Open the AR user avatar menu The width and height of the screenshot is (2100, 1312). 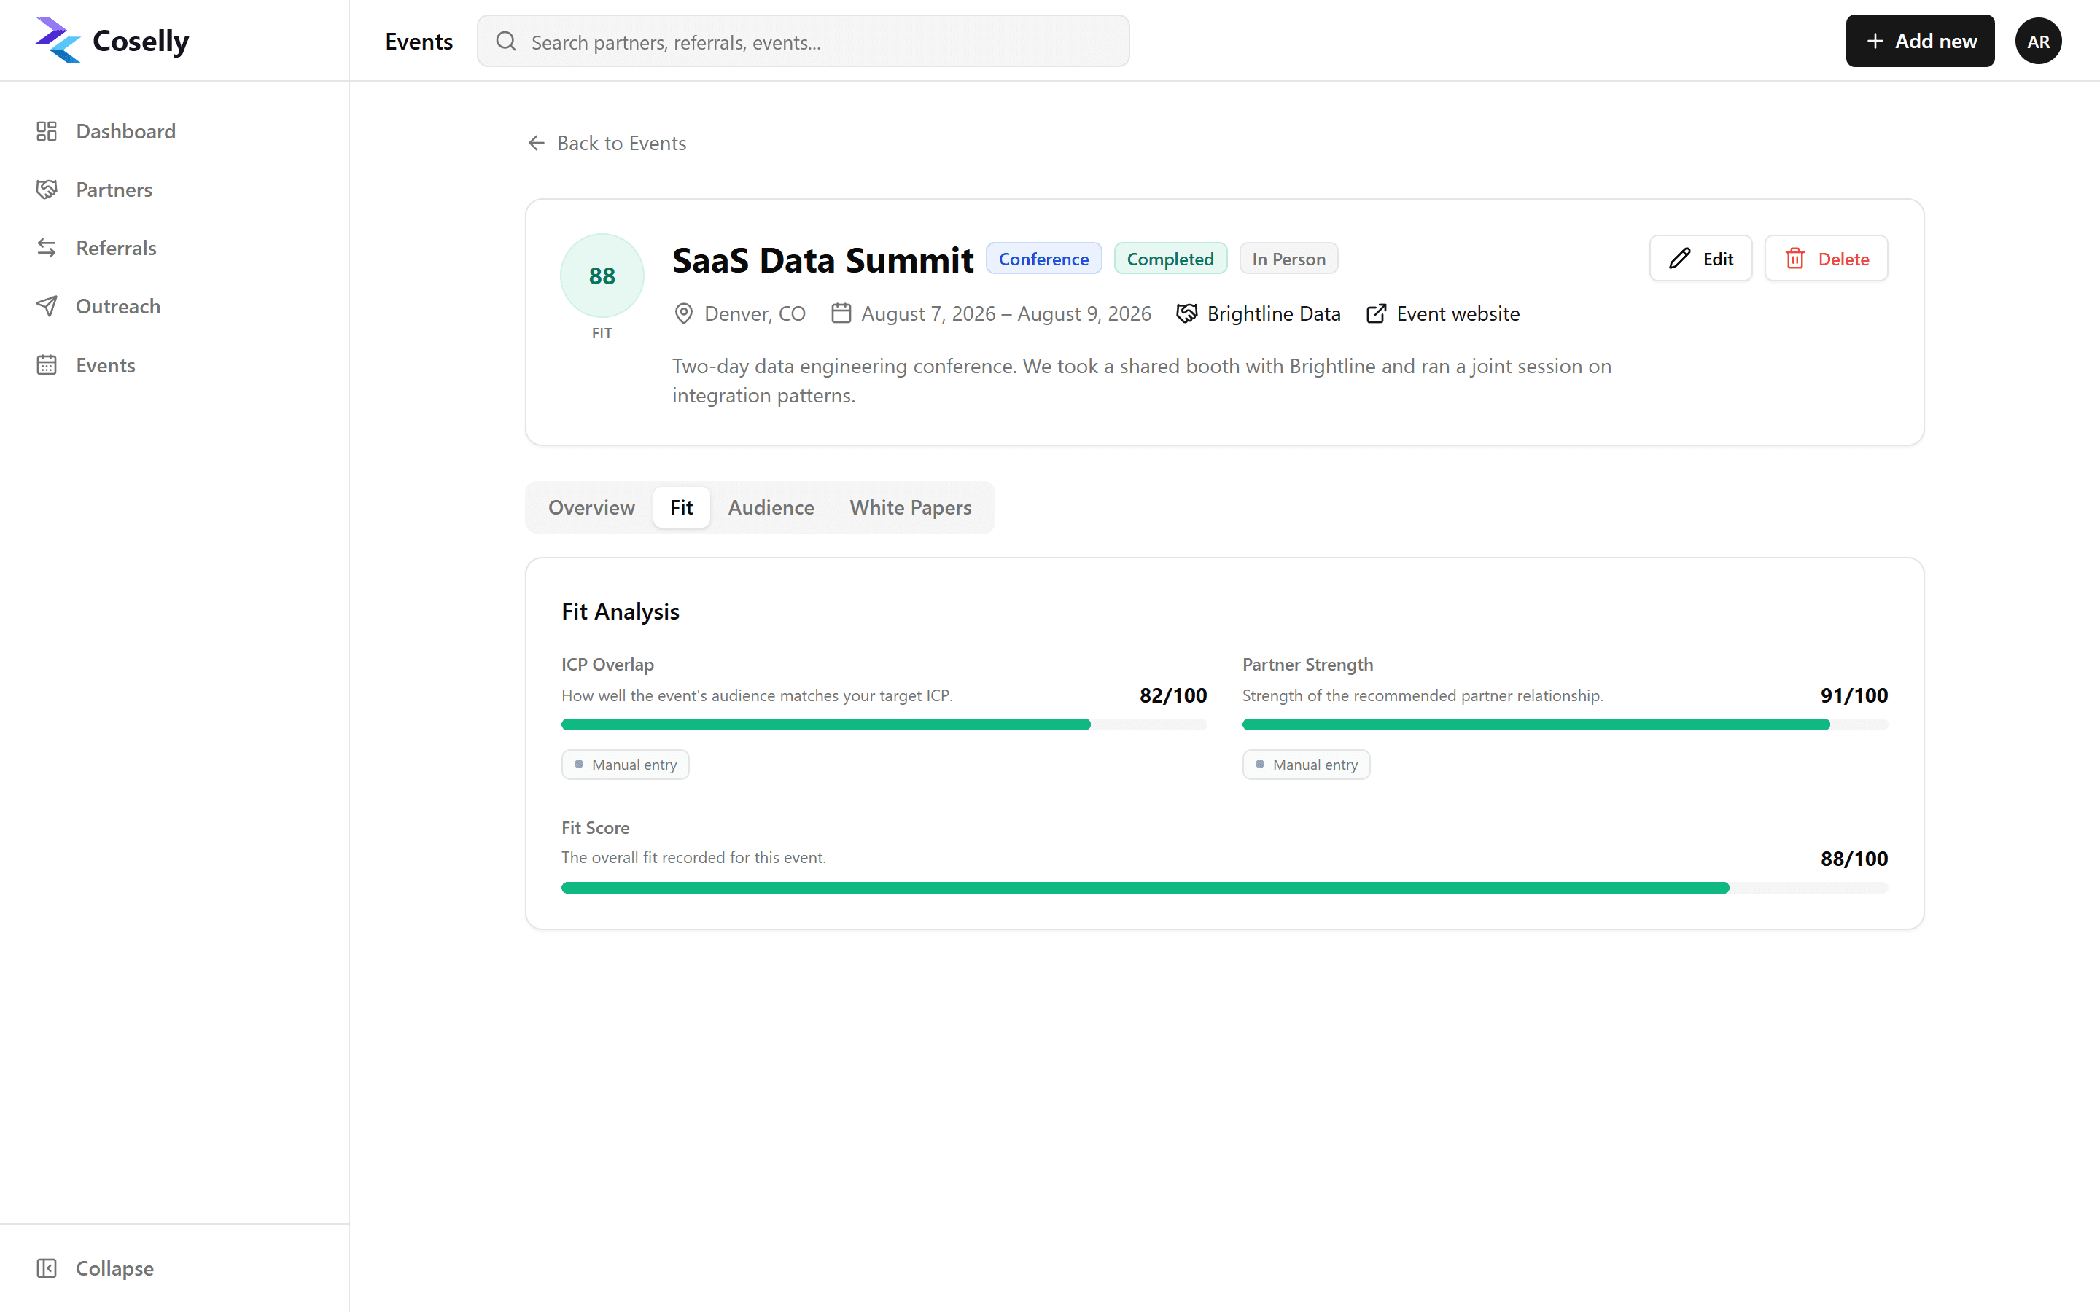[2037, 41]
